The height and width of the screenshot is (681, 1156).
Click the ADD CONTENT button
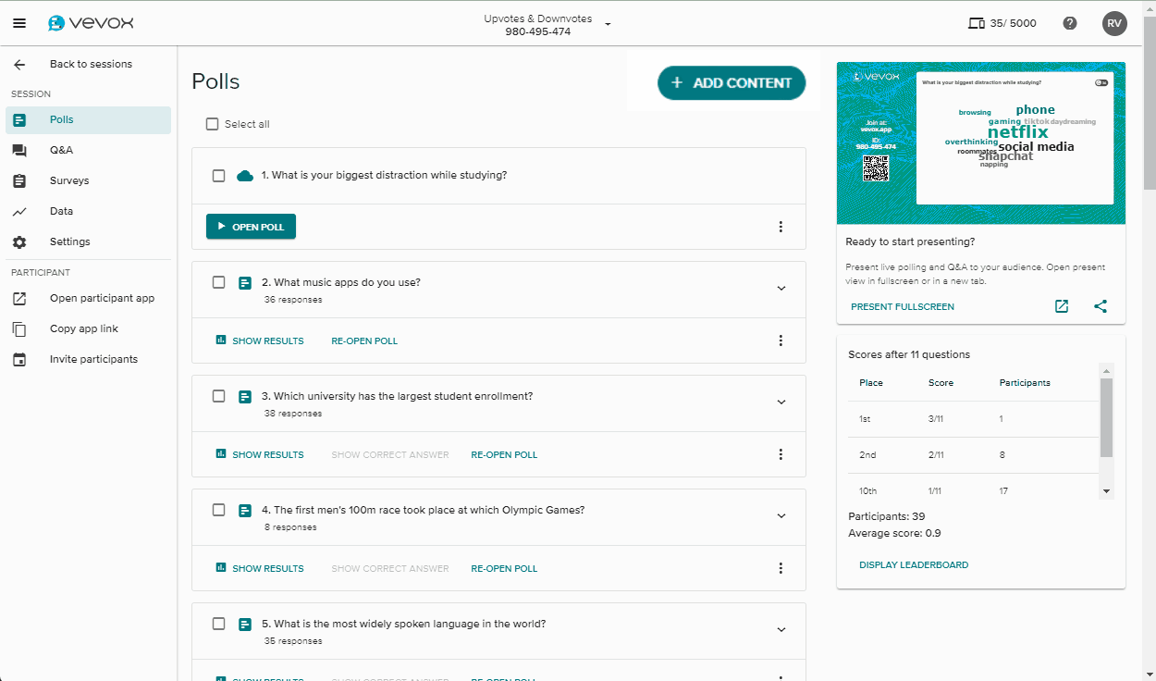pyautogui.click(x=732, y=82)
